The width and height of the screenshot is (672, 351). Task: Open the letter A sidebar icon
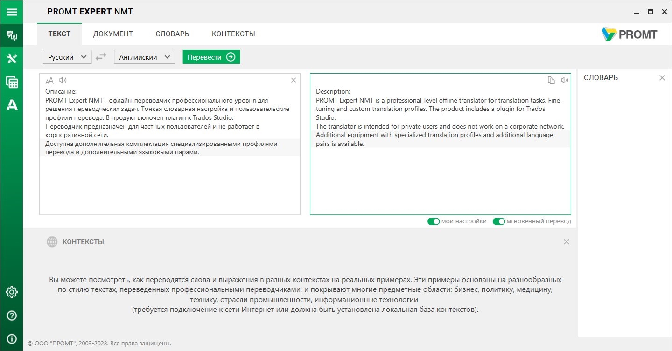(x=11, y=105)
